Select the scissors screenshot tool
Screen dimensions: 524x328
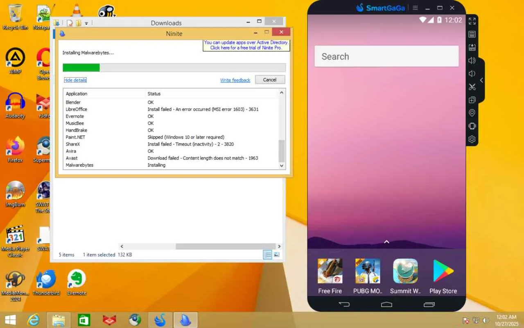pyautogui.click(x=472, y=87)
